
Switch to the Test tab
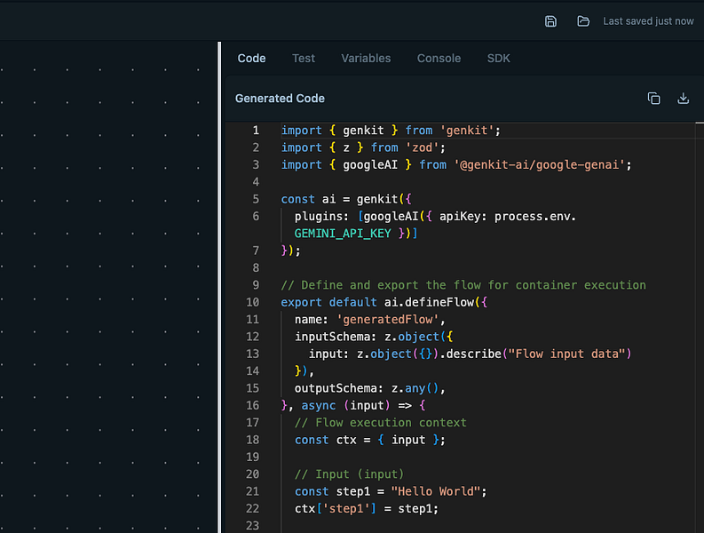[304, 59]
